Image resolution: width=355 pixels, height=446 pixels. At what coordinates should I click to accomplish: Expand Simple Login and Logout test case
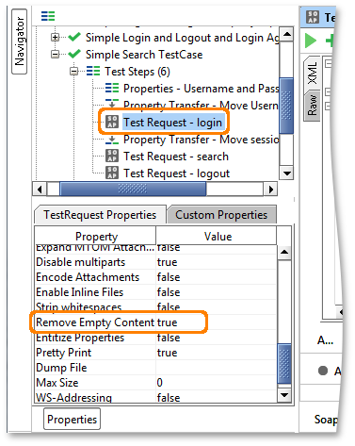[55, 38]
